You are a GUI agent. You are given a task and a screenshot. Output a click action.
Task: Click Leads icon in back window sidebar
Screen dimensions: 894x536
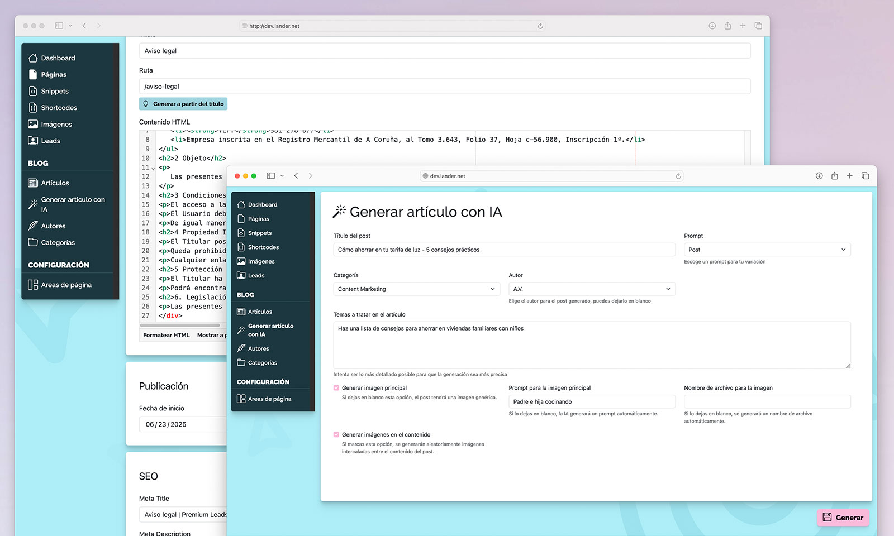point(33,141)
